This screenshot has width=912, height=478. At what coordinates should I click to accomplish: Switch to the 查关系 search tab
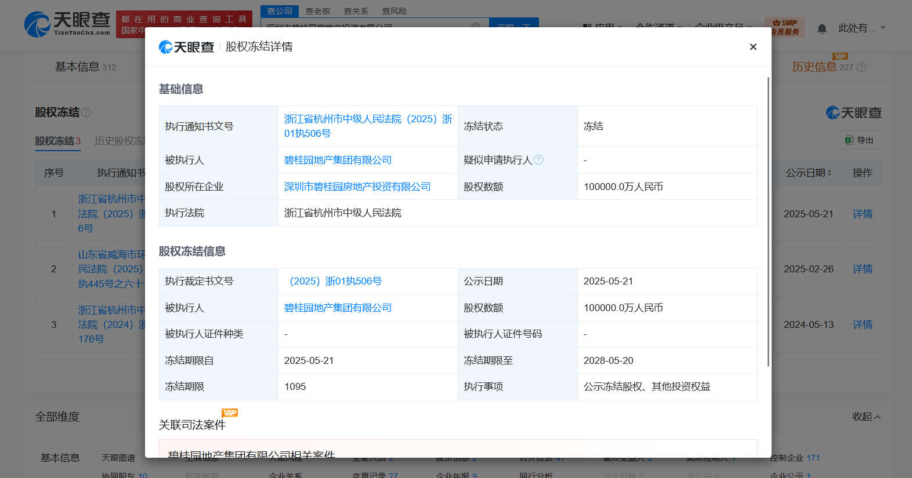[x=356, y=11]
